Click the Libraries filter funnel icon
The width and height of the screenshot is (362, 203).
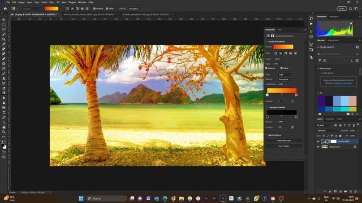click(320, 61)
